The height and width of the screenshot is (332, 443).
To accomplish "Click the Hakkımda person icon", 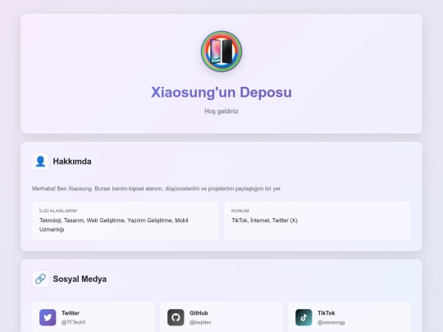I will (x=40, y=161).
